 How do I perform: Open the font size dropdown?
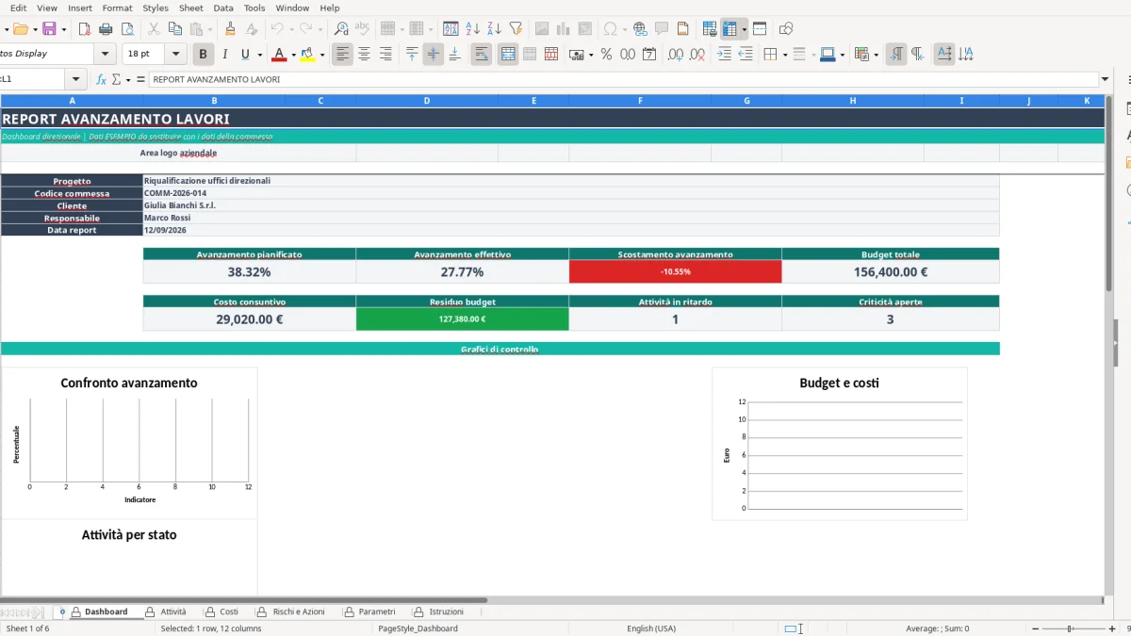coord(176,55)
